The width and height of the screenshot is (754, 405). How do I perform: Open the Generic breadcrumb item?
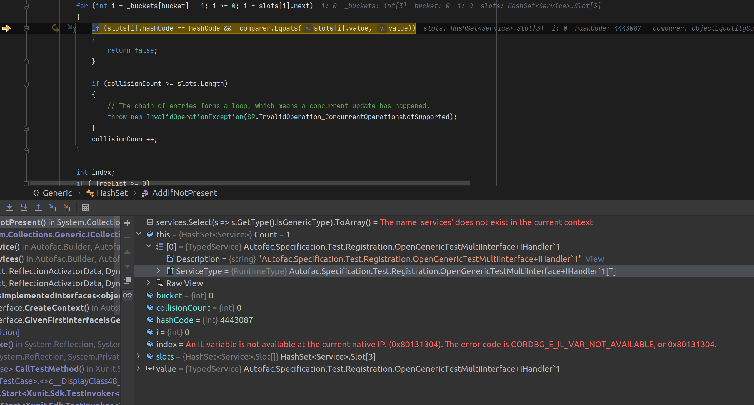[x=57, y=193]
